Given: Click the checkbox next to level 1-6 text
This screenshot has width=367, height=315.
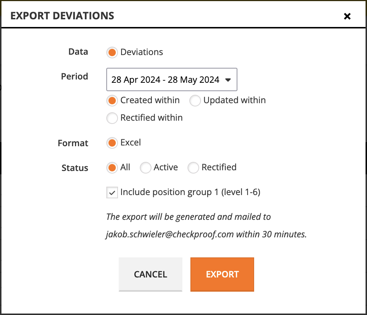Looking at the screenshot, I should pos(112,192).
